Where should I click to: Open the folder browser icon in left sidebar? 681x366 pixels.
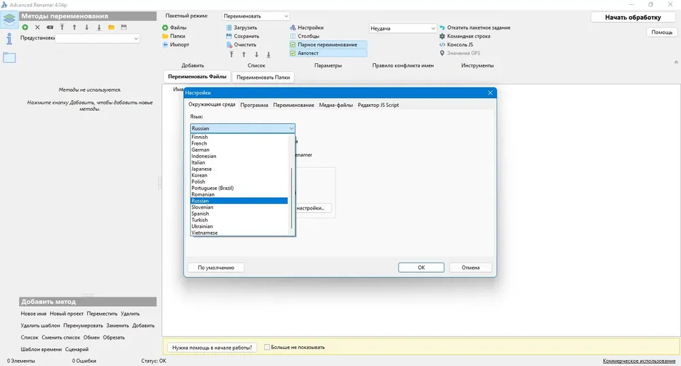pos(9,57)
